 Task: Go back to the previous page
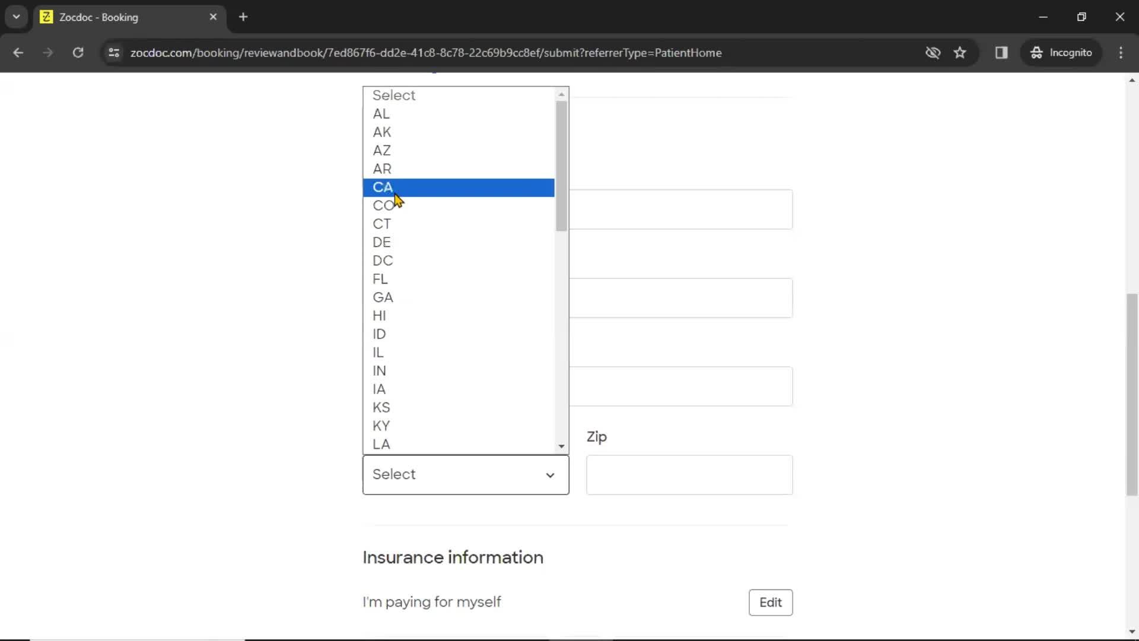(18, 53)
